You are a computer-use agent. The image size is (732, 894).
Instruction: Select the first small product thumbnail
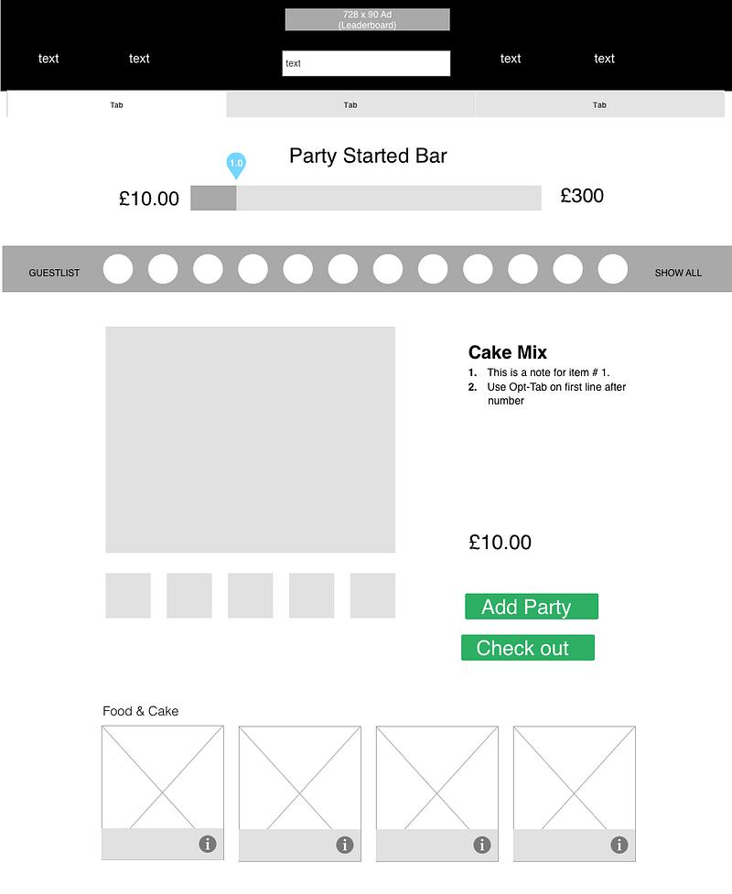click(128, 596)
